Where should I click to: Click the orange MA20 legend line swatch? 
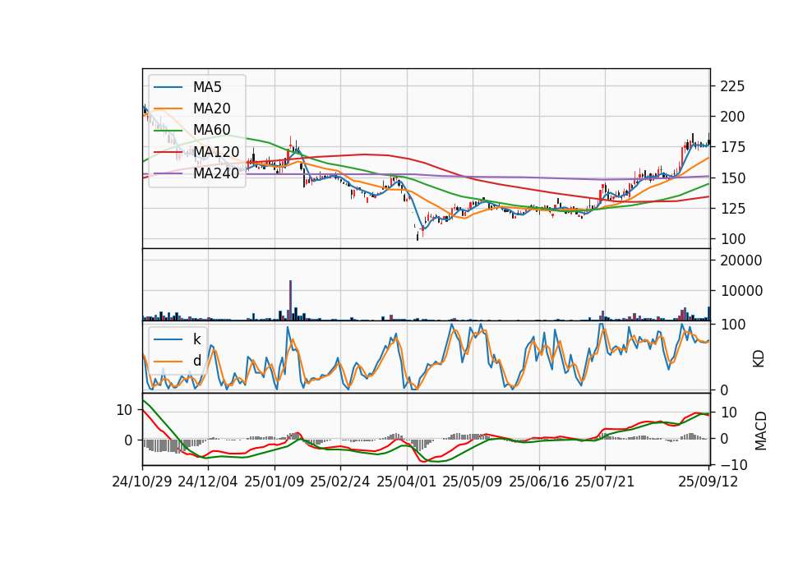pyautogui.click(x=168, y=108)
